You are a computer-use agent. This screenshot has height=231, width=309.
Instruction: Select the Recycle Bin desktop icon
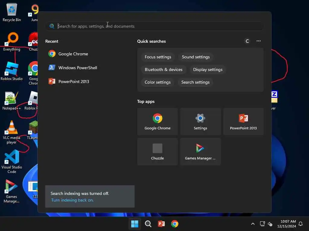[x=12, y=12]
